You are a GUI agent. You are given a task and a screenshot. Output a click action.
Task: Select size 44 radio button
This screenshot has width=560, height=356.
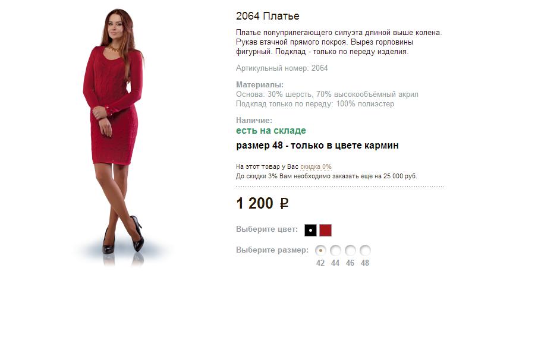point(335,251)
